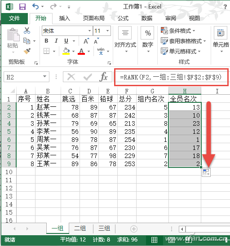Select column H header
230x246 pixels.
coord(185,91)
